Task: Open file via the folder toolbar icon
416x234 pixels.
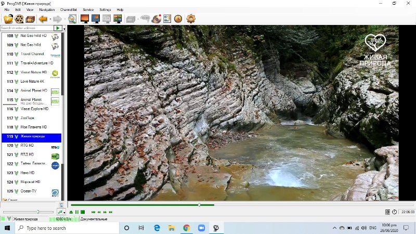Action: point(8,19)
